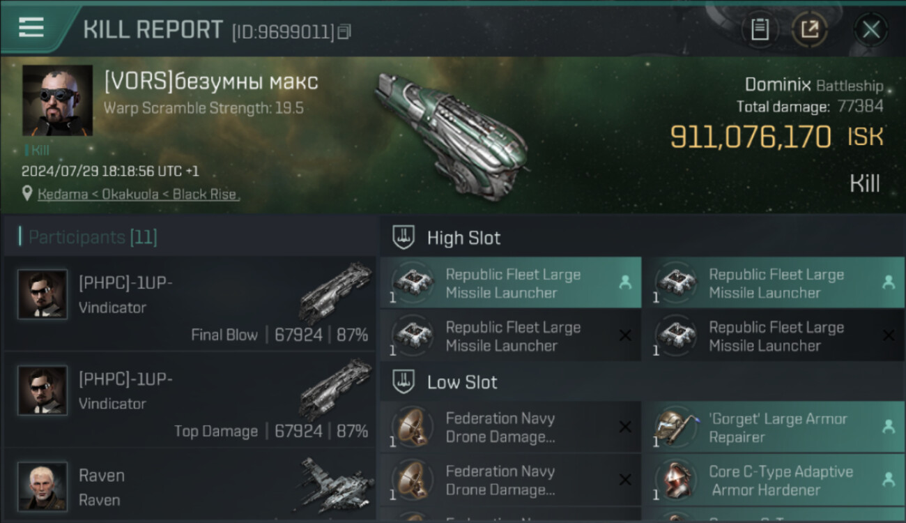Open the Raven pilot's portrait
Image resolution: width=906 pixels, height=523 pixels.
[43, 486]
